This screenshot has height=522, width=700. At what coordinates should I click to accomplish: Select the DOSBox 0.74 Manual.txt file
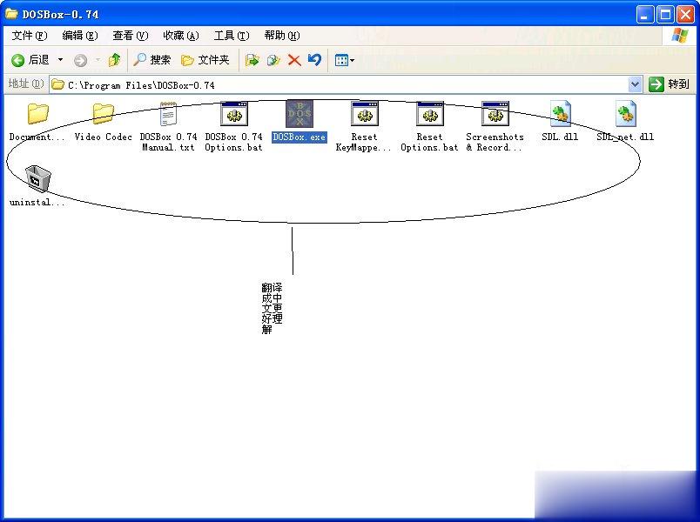168,115
